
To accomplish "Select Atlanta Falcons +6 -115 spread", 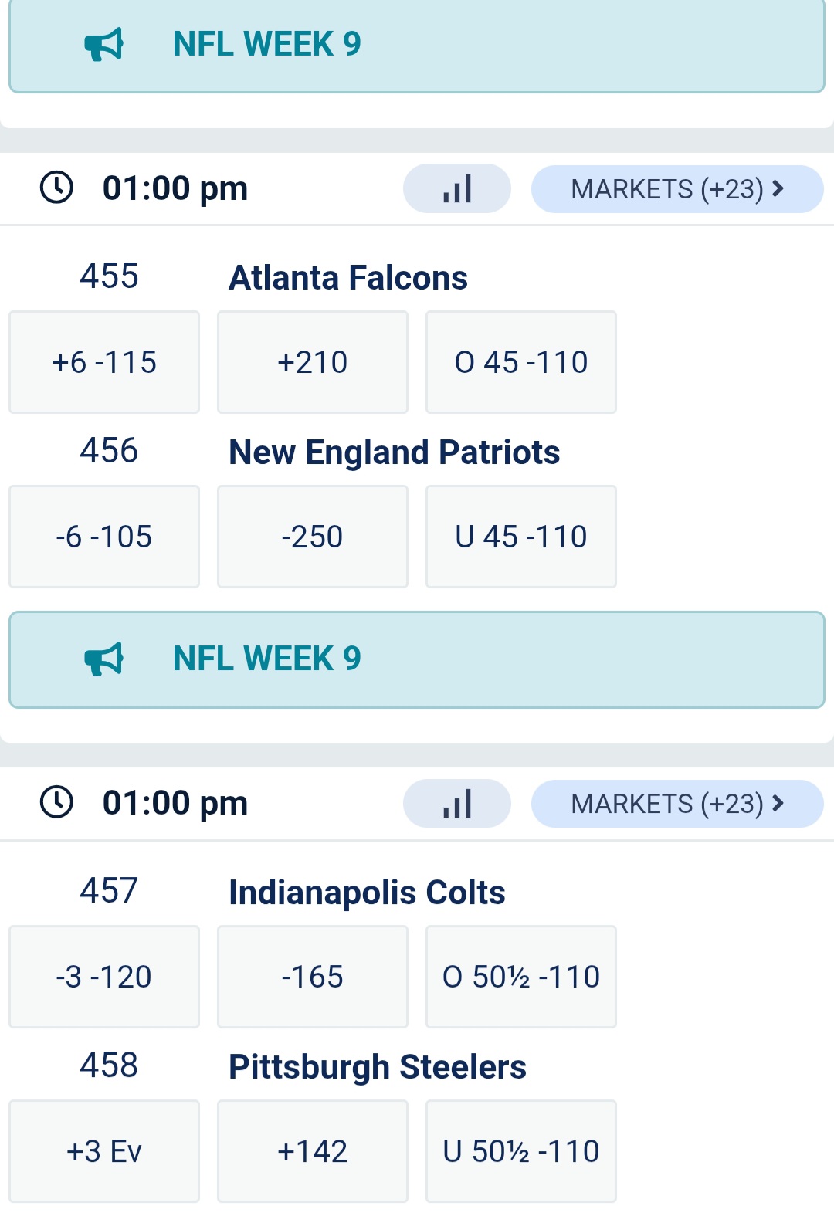I will click(x=104, y=362).
